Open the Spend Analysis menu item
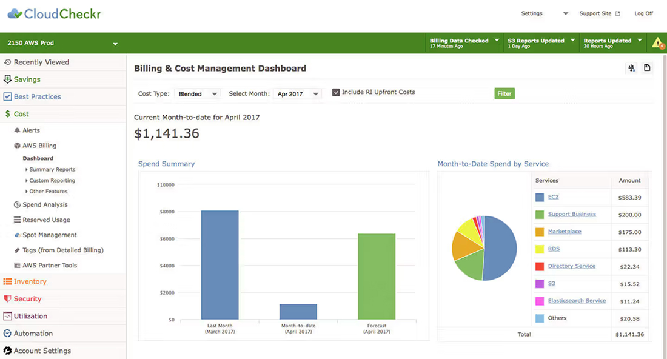Image resolution: width=667 pixels, height=359 pixels. tap(45, 205)
